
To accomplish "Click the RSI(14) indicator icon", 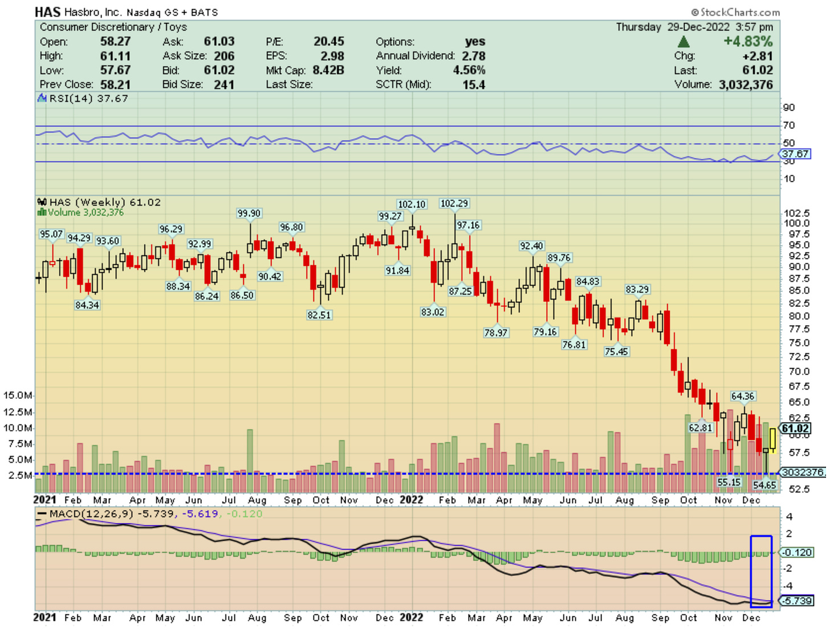I will [42, 98].
